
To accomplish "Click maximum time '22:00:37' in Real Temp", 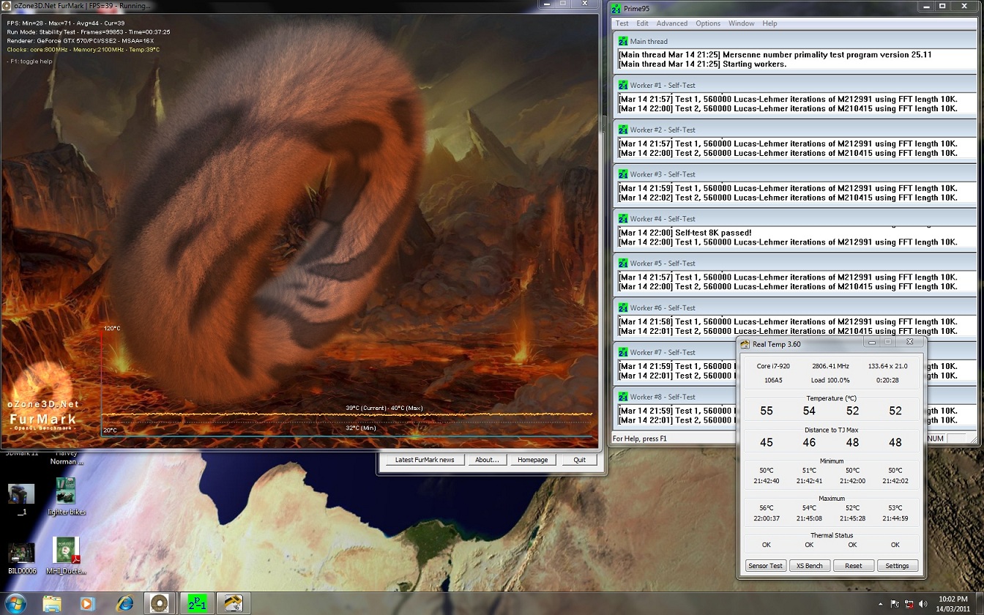I will 766,518.
